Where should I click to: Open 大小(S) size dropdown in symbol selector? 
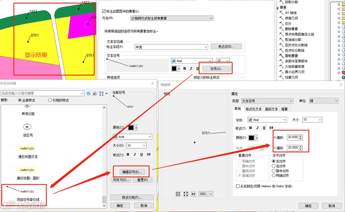(136, 145)
